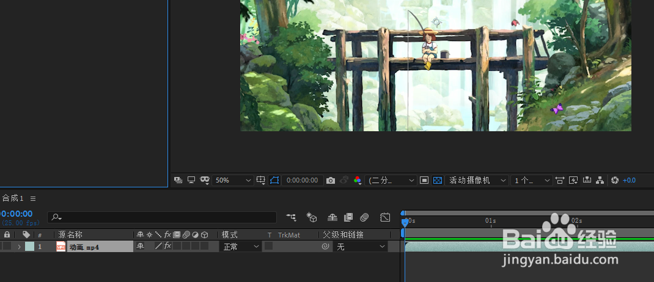Viewport: 654px width, 282px height.
Task: Click the 父级和链接 column header
Action: (x=344, y=235)
